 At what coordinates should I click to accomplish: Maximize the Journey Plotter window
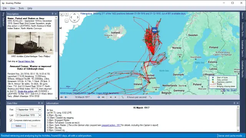(x=233, y=3)
